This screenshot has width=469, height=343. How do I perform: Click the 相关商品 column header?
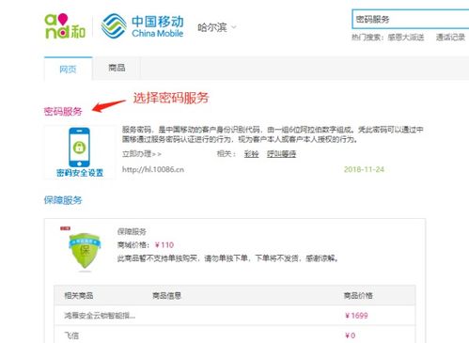pos(78,295)
